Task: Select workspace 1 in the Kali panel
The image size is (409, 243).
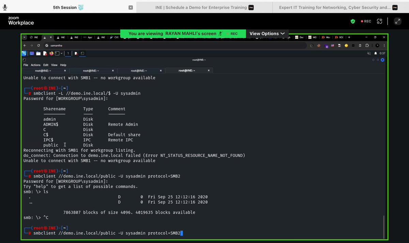Action: (68, 54)
